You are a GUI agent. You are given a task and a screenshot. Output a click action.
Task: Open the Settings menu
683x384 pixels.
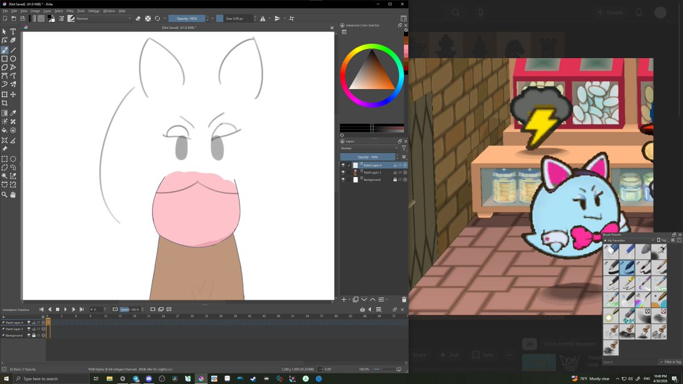[x=94, y=11]
